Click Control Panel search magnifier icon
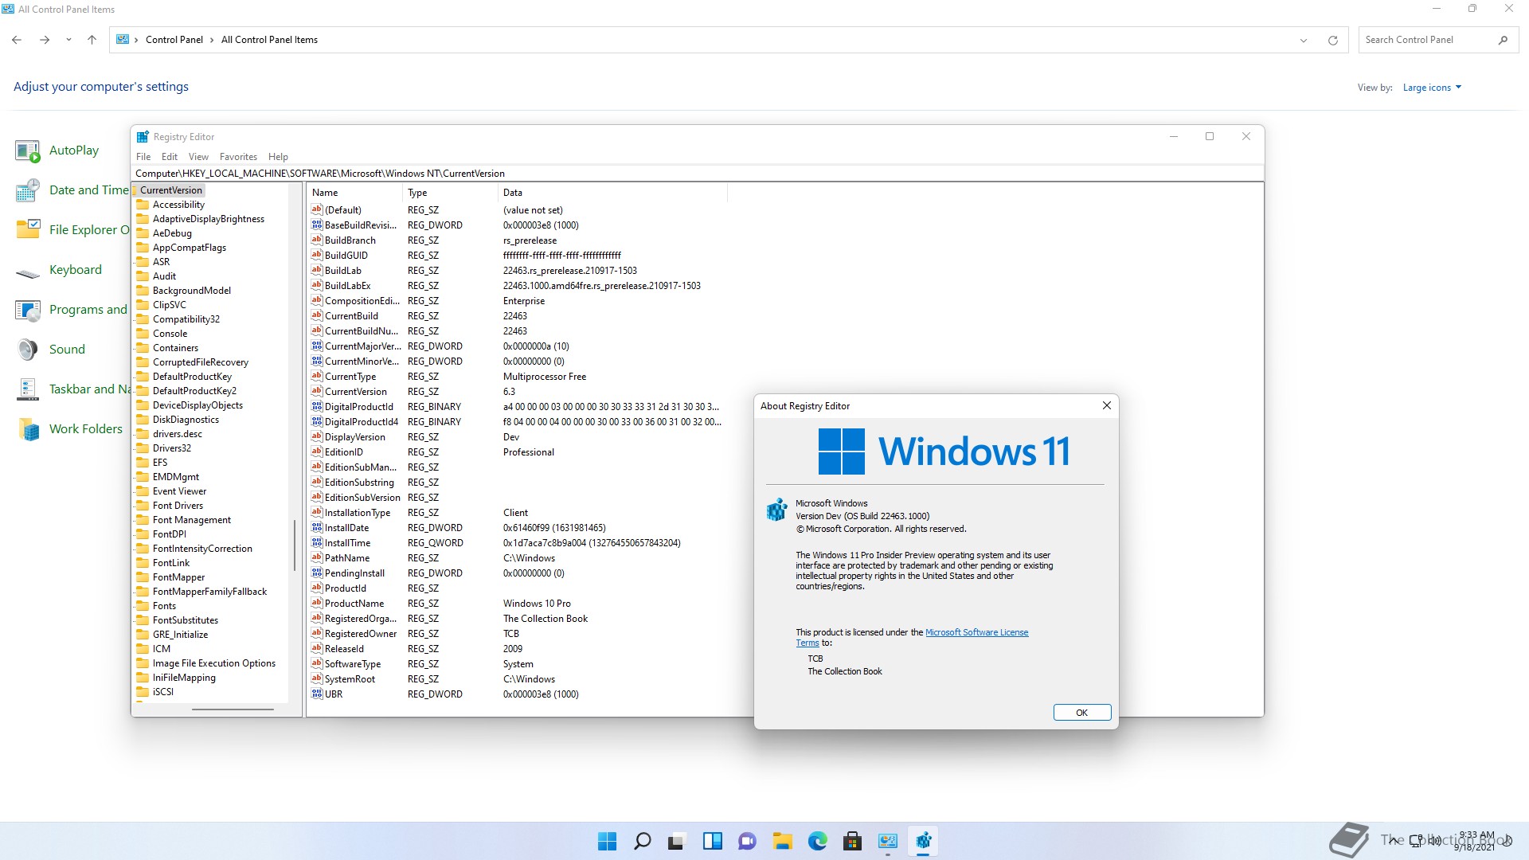 (1503, 40)
